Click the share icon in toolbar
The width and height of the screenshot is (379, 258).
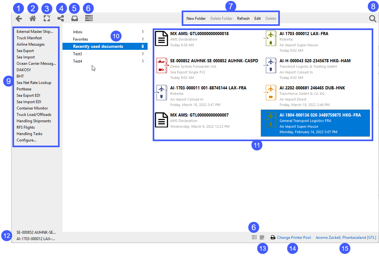(x=61, y=19)
